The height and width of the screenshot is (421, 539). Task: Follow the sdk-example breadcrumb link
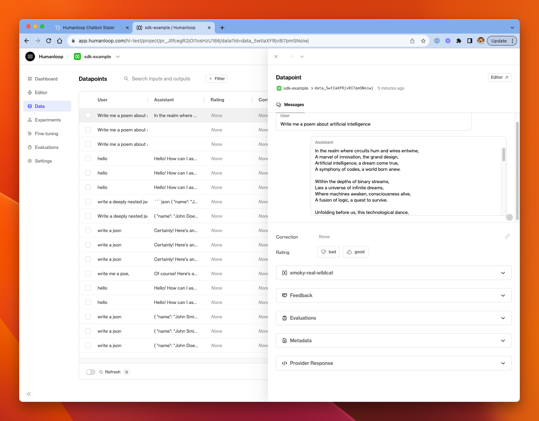(x=296, y=88)
